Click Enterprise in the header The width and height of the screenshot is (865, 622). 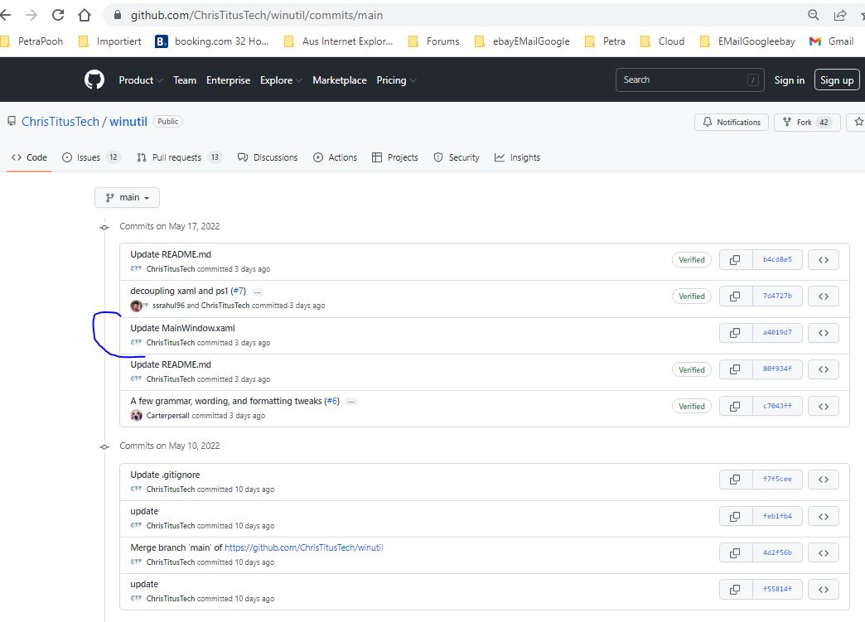pyautogui.click(x=229, y=80)
